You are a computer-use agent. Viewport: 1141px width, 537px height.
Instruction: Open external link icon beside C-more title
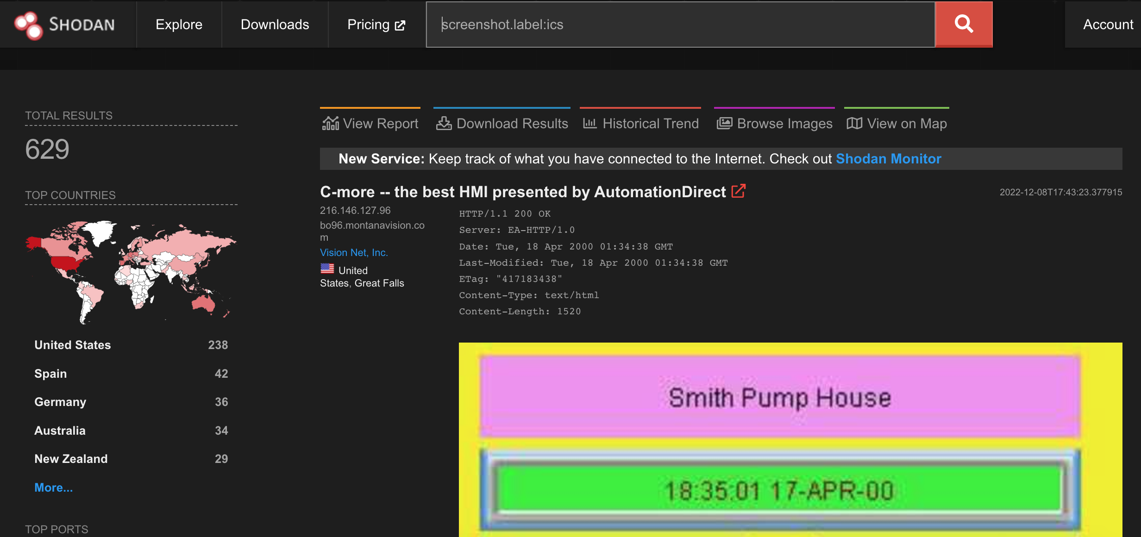(738, 191)
